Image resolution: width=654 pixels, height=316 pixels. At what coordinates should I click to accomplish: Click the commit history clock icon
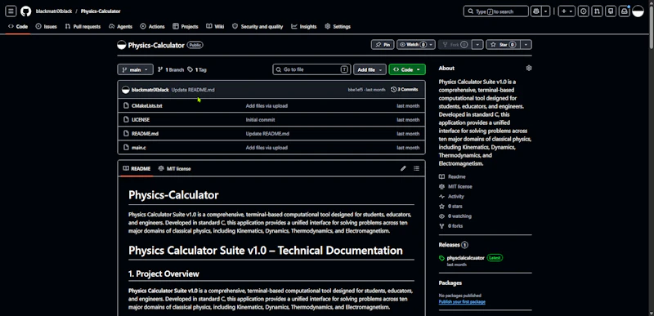pos(393,90)
